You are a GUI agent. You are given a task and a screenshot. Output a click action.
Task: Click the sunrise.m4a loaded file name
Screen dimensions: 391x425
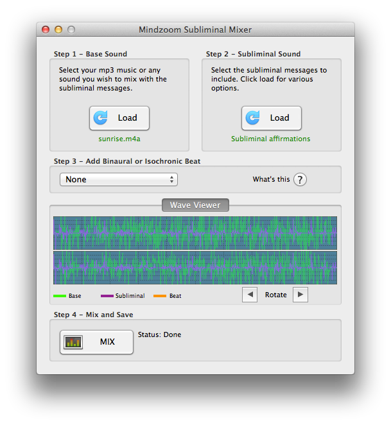click(119, 139)
